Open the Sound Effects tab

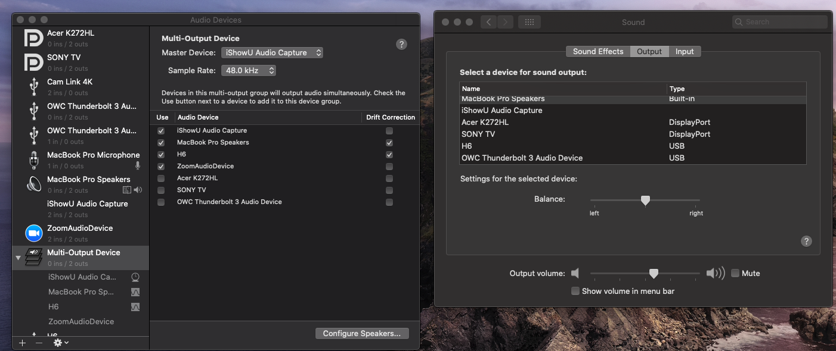[x=597, y=51]
